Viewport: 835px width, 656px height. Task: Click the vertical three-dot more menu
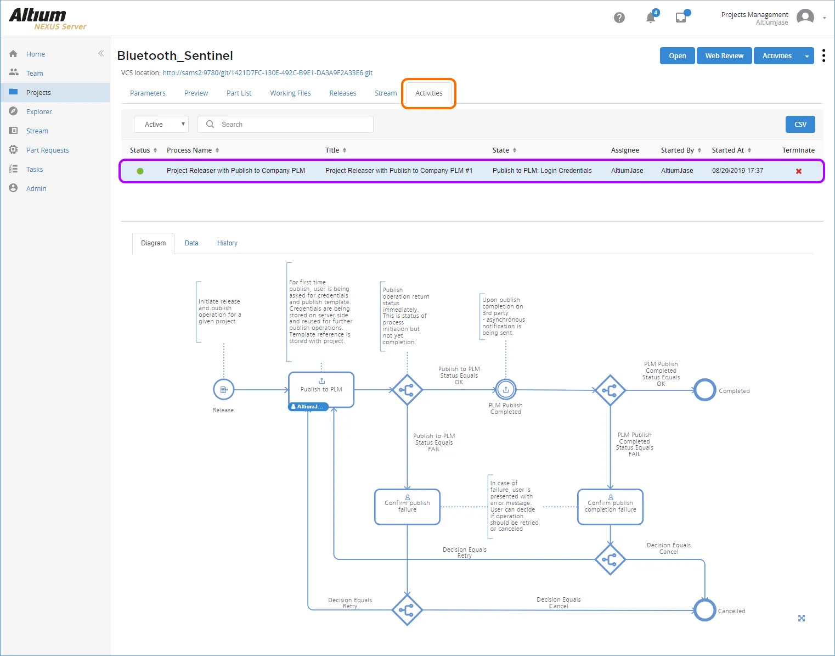pos(823,55)
